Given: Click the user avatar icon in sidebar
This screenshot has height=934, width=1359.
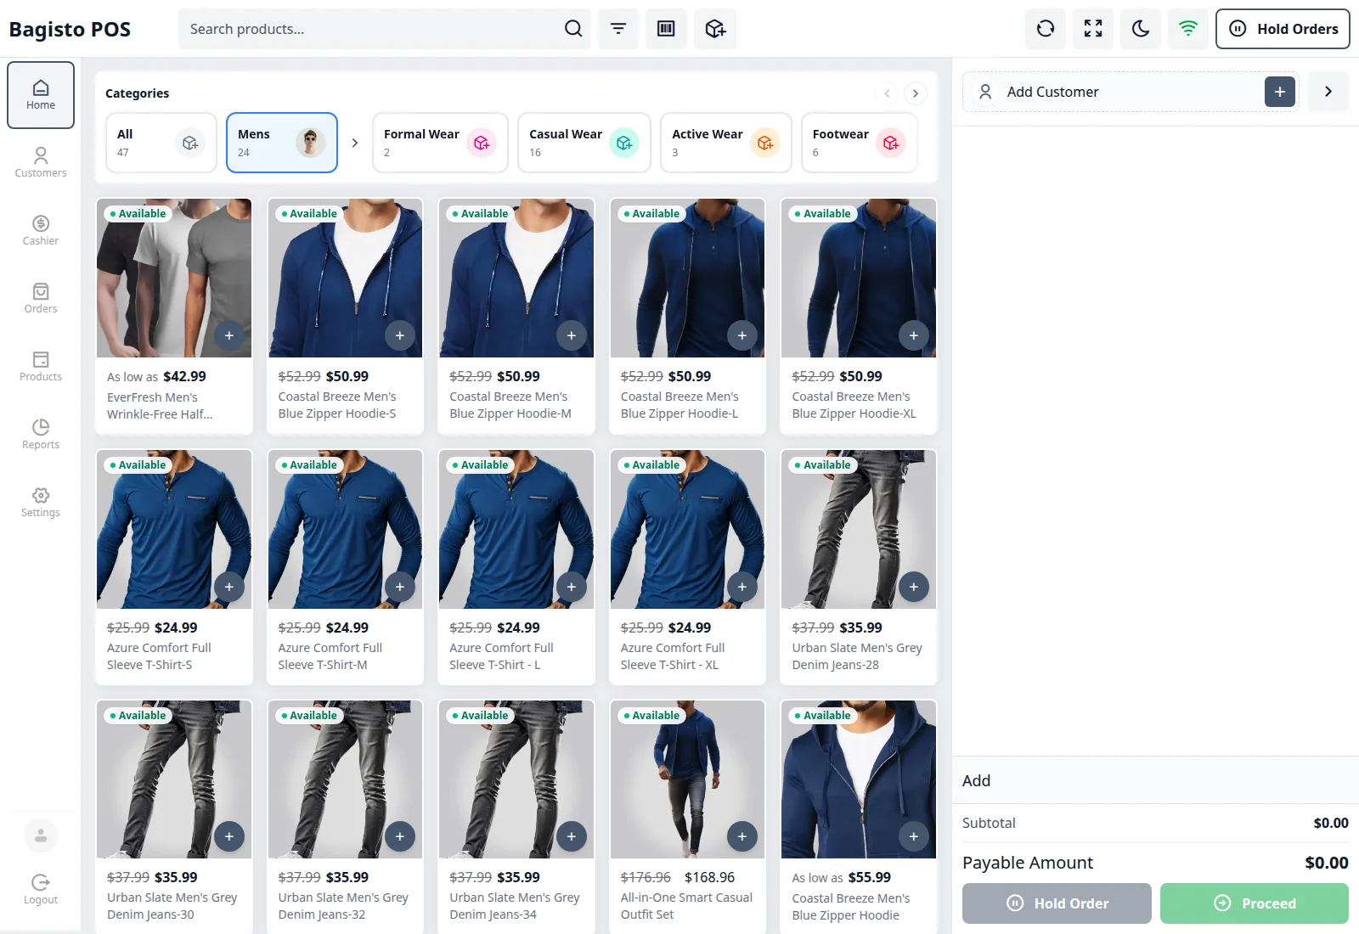Looking at the screenshot, I should [x=41, y=836].
